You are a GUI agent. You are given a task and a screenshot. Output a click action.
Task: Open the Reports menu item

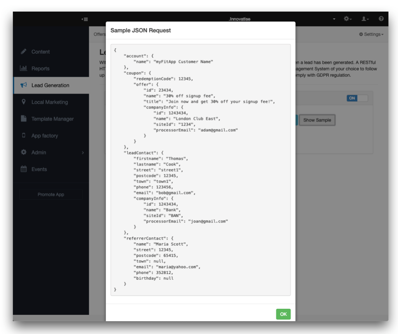click(x=41, y=69)
